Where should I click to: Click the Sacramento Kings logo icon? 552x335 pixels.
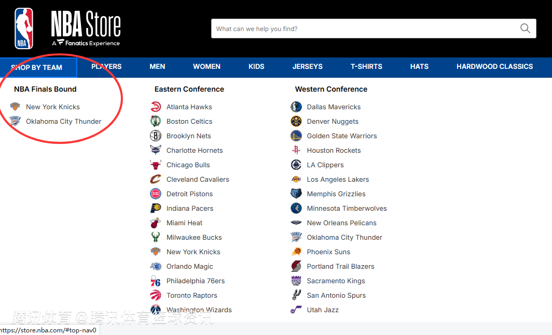pyautogui.click(x=296, y=281)
